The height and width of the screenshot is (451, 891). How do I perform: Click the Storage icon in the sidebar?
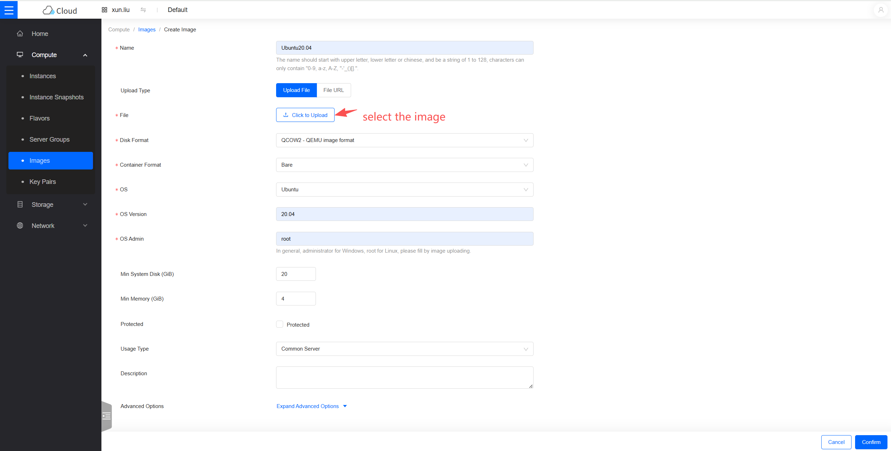coord(20,204)
